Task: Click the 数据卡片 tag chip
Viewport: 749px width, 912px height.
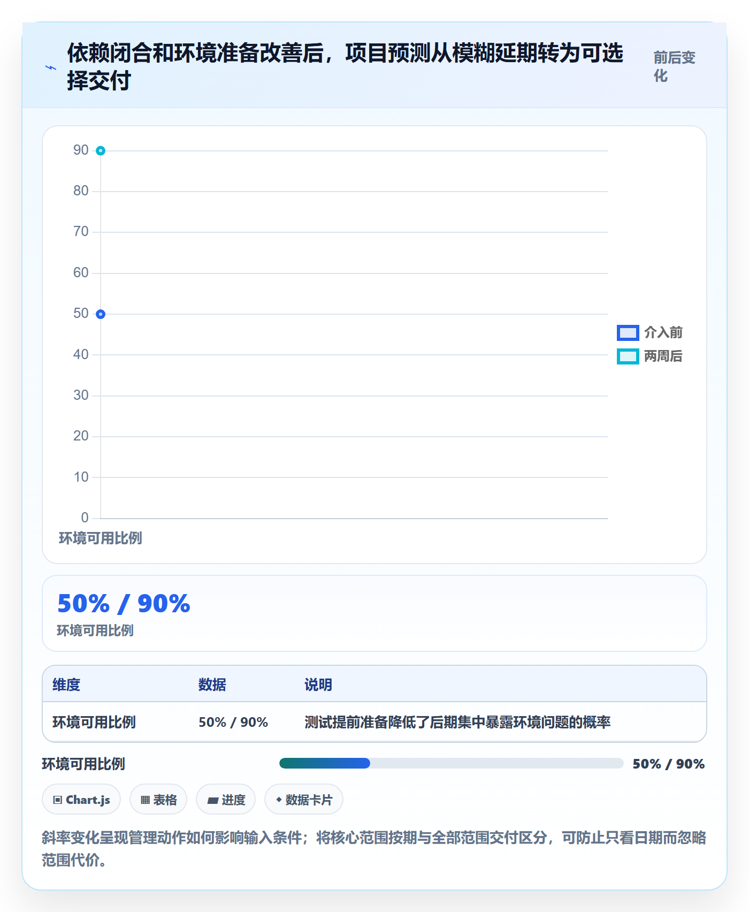Action: tap(304, 800)
